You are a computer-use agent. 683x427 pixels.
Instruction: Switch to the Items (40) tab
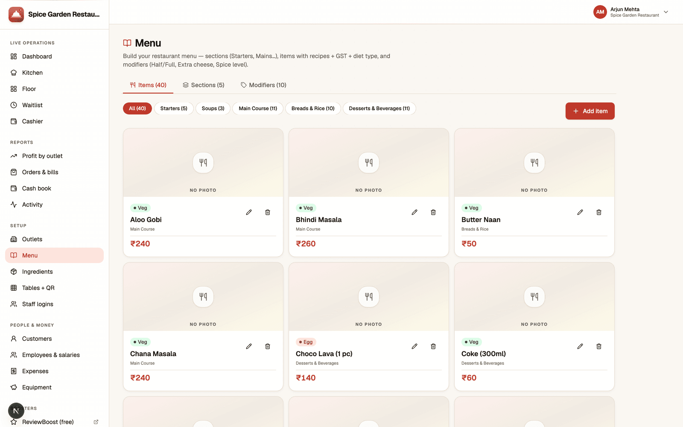coord(148,85)
